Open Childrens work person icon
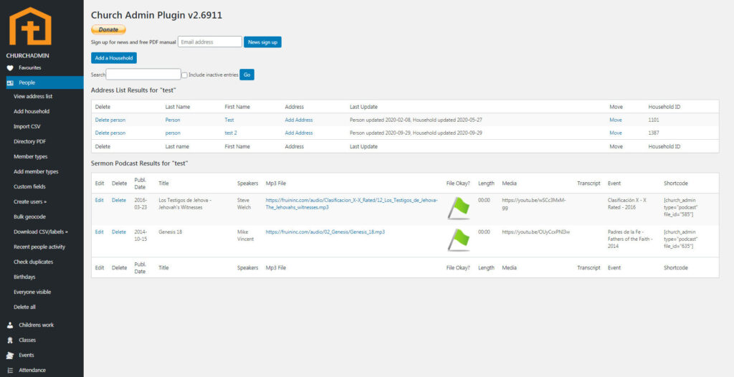Screen dimensions: 734x377 coord(10,325)
